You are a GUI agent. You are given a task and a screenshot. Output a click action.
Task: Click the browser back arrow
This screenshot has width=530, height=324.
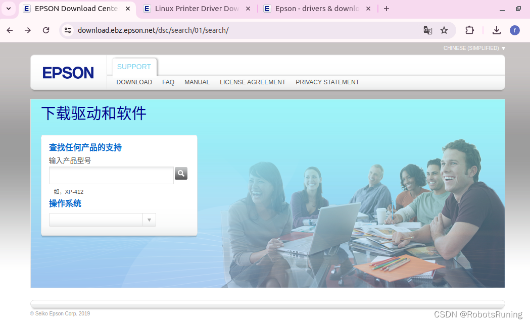[10, 30]
